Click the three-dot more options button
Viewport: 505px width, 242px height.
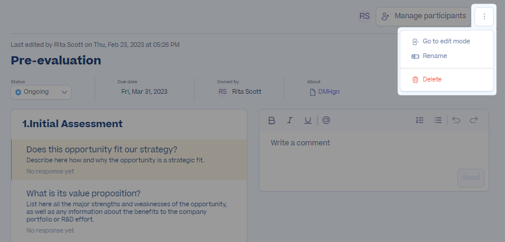[484, 16]
